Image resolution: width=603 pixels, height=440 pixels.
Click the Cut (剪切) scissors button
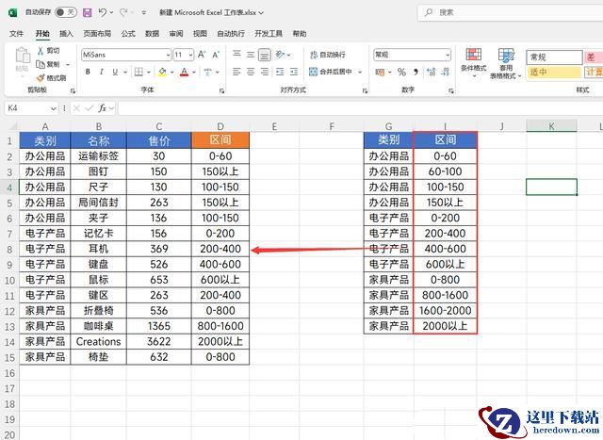[48, 51]
